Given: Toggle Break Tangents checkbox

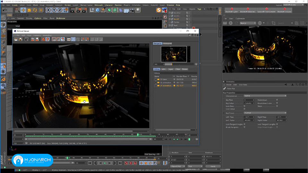Looking at the screenshot, I should (x=244, y=127).
